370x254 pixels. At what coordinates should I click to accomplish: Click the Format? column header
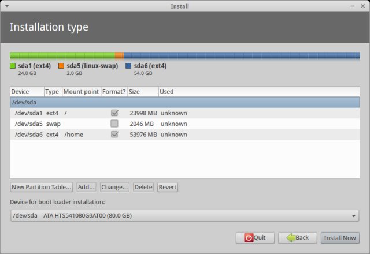pyautogui.click(x=114, y=92)
